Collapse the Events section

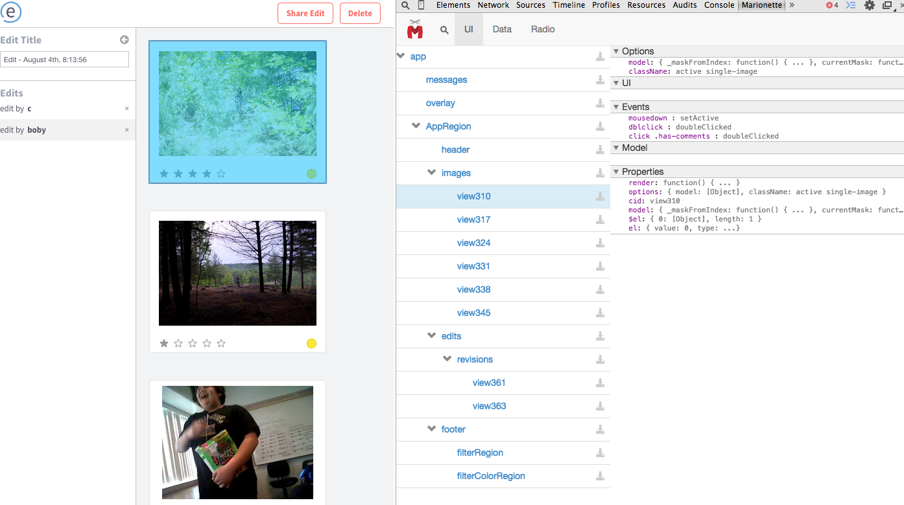click(x=616, y=107)
